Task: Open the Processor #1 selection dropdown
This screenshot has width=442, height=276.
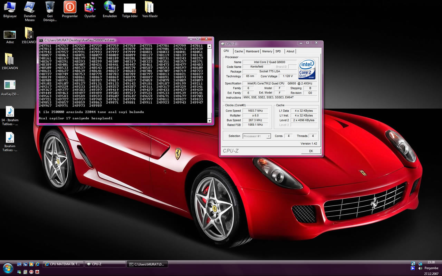Action: (257, 136)
